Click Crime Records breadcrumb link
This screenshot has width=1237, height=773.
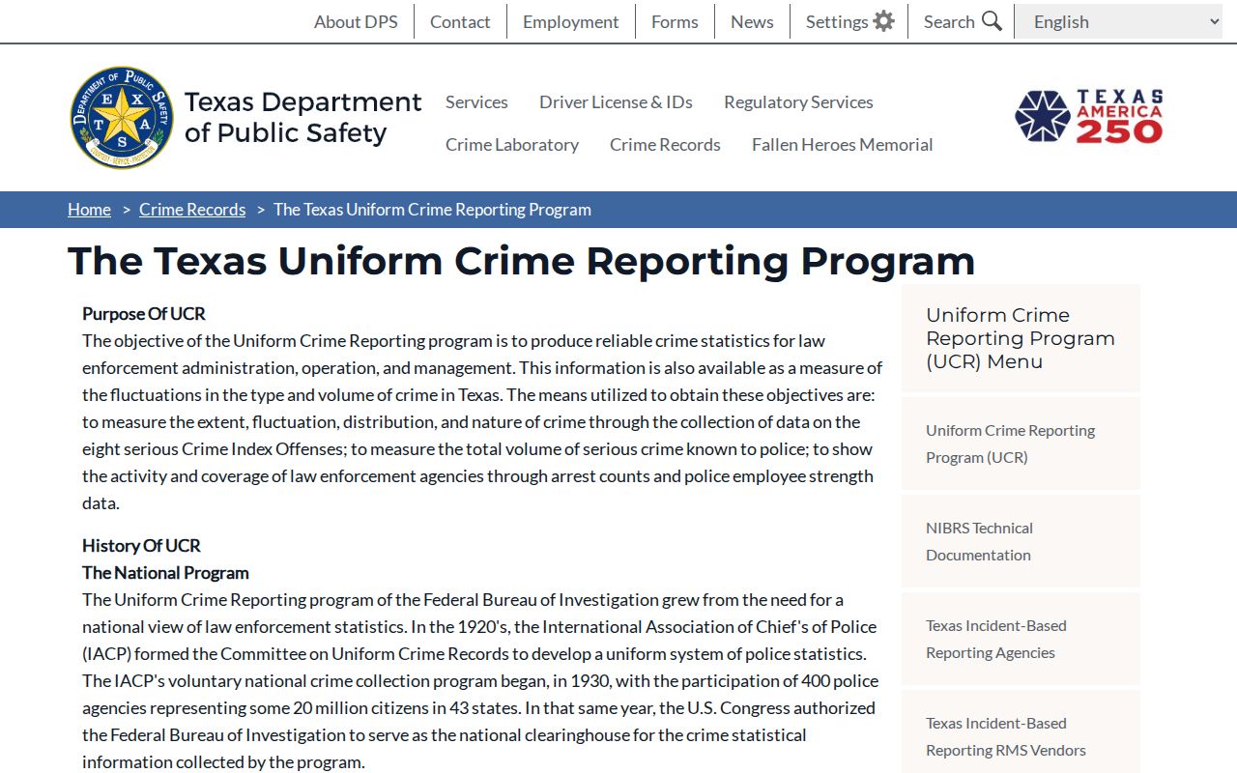[x=192, y=210]
